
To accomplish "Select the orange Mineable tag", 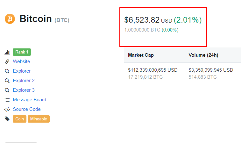I will click(x=39, y=119).
